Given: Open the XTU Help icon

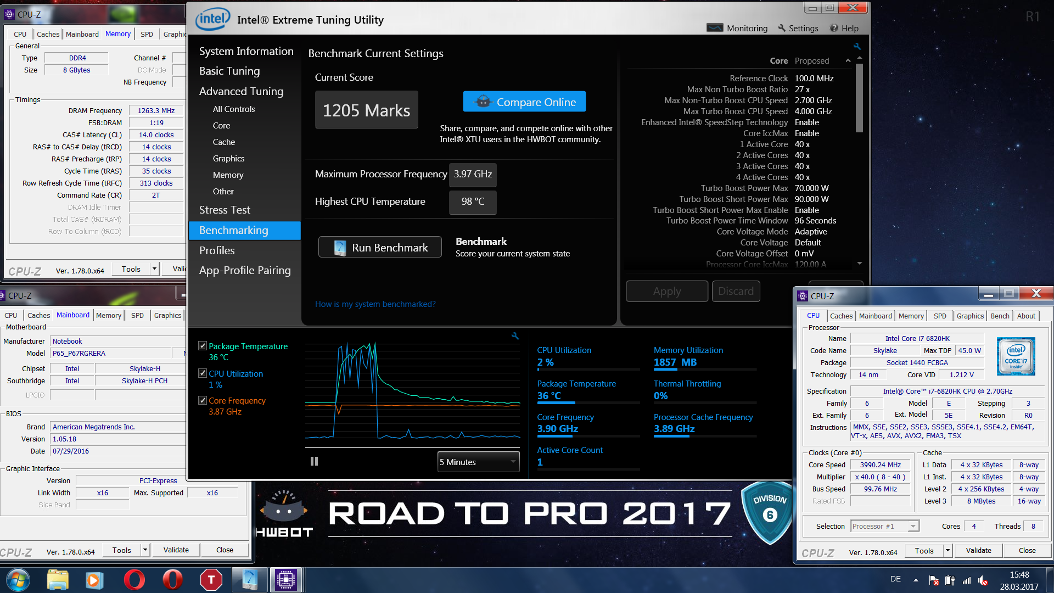Looking at the screenshot, I should 834,28.
